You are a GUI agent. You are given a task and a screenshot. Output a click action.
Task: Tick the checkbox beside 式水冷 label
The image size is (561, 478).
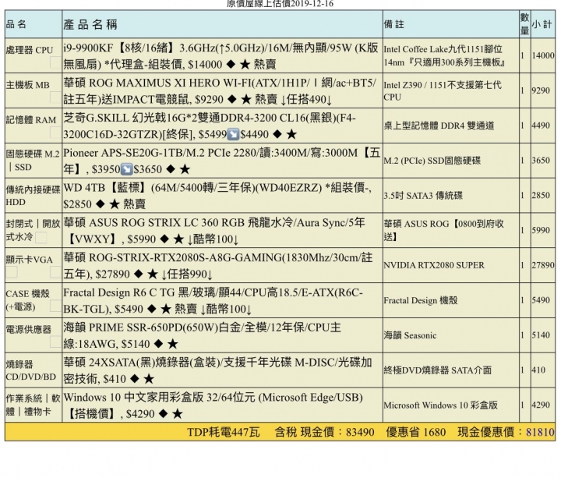[x=41, y=237]
